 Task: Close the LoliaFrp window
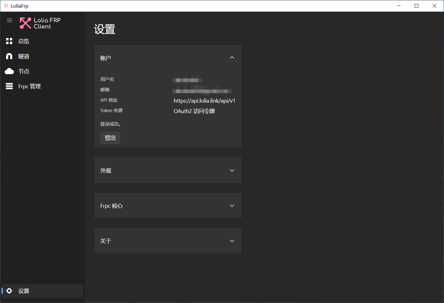435,6
